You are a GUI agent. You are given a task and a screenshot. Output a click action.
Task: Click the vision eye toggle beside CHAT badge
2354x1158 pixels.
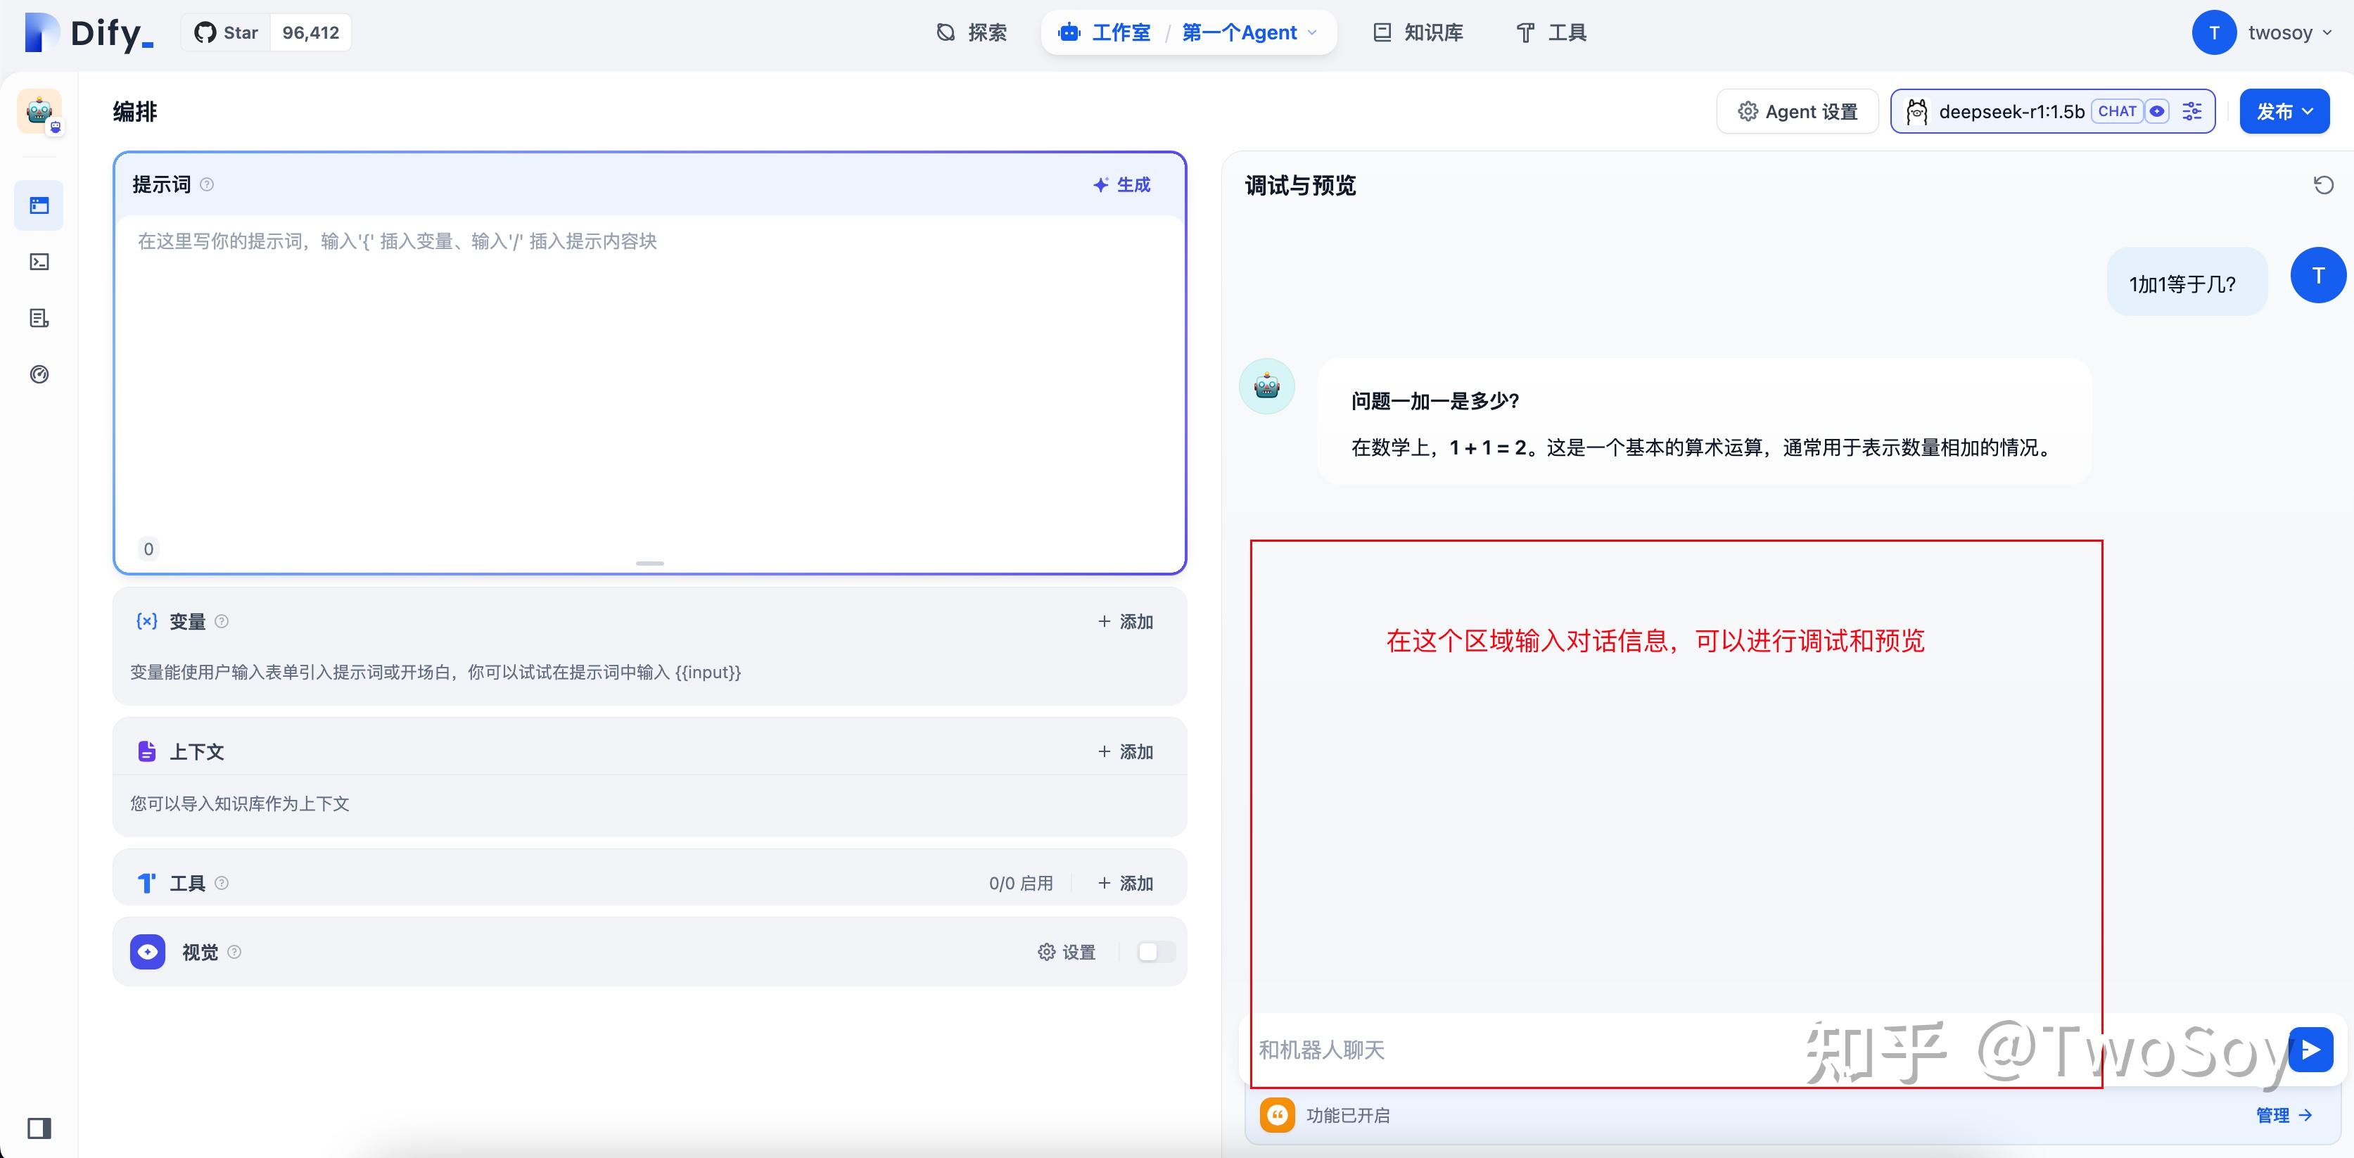(2158, 110)
